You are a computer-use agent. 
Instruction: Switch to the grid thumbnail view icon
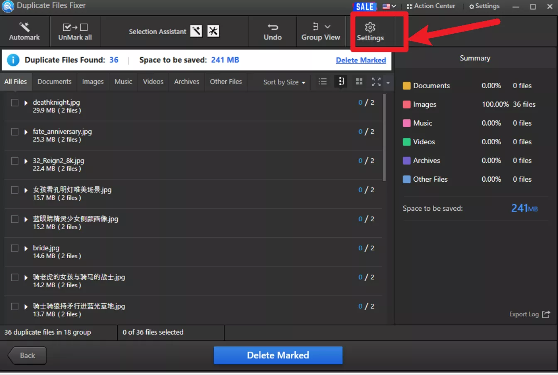click(x=359, y=81)
